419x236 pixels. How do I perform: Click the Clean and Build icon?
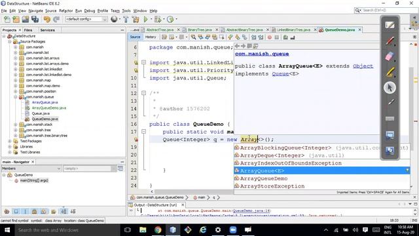click(136, 19)
